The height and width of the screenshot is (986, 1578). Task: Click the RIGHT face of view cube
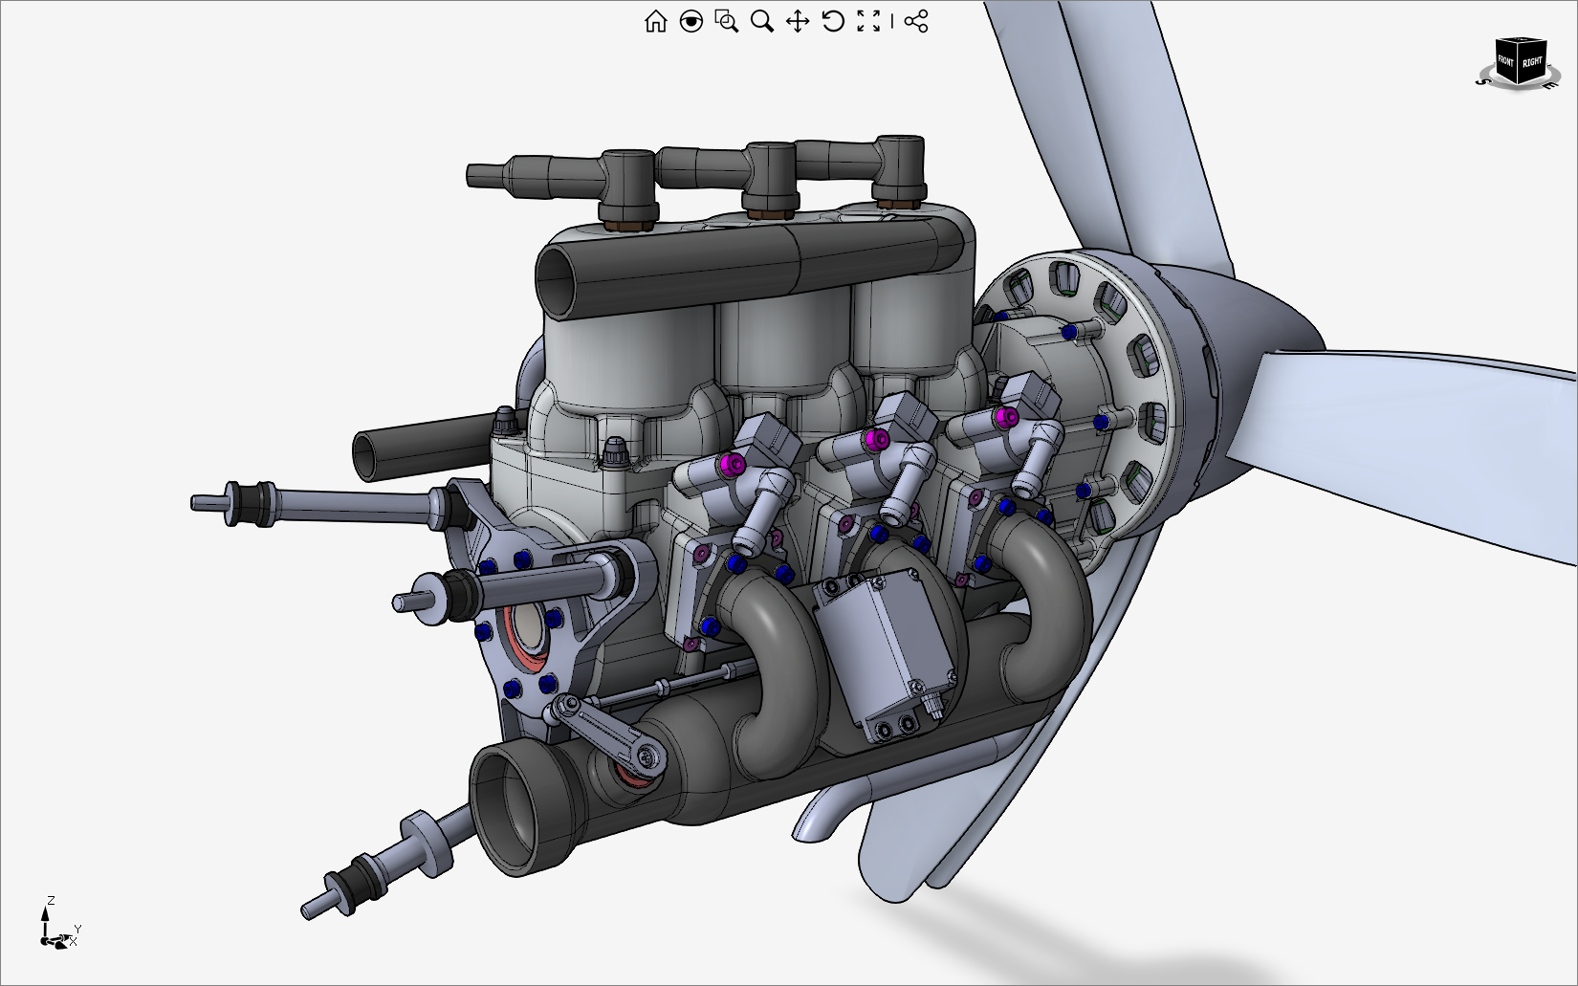[1532, 62]
